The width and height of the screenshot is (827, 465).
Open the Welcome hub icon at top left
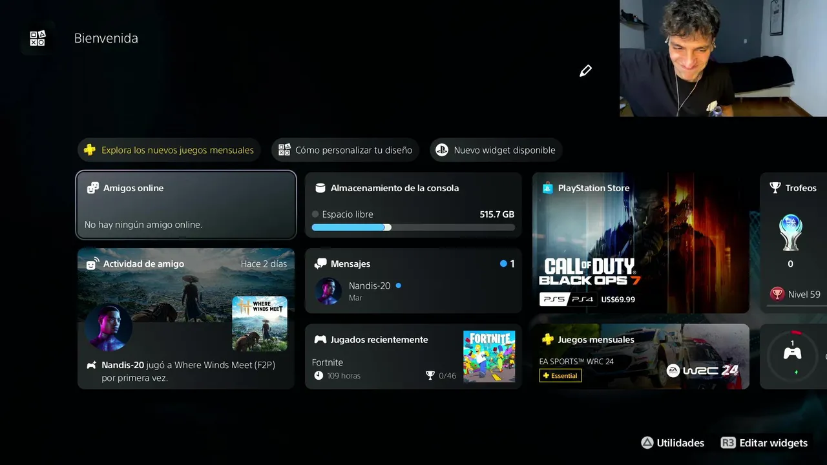(x=37, y=38)
